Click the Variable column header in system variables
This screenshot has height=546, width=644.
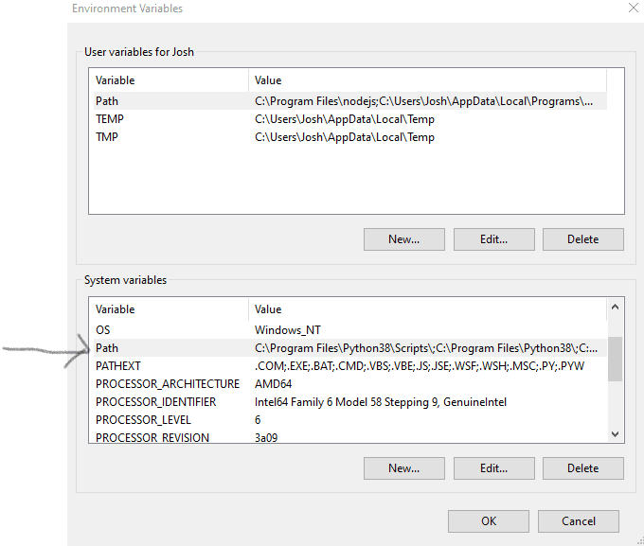[x=170, y=309]
